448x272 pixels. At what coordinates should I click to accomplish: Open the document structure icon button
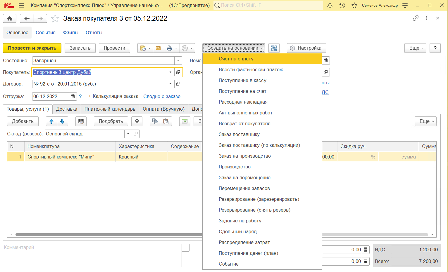274,48
